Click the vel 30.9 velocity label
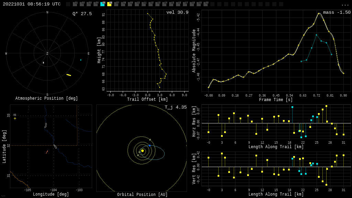Image resolution: width=352 pixels, height=198 pixels. (177, 12)
